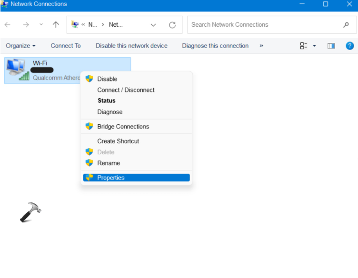
Task: Click the search magnifier icon
Action: coord(346,25)
